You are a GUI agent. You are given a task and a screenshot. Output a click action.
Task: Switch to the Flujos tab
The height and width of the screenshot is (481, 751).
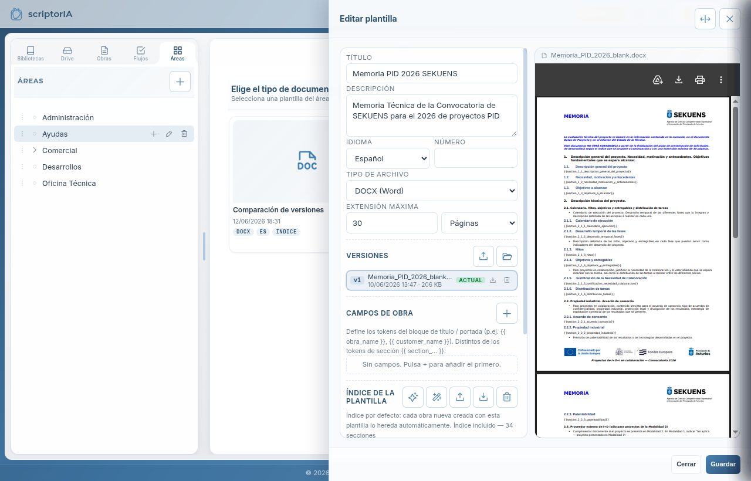click(x=141, y=53)
